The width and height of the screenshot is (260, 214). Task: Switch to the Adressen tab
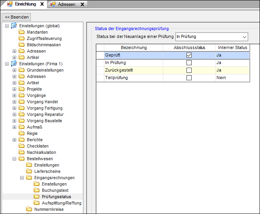coord(66,4)
